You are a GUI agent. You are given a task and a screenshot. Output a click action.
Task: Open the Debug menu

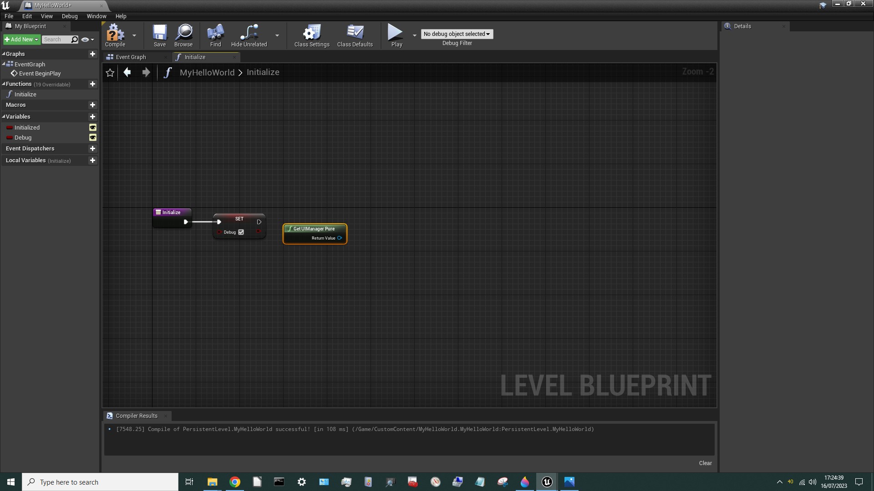point(70,16)
